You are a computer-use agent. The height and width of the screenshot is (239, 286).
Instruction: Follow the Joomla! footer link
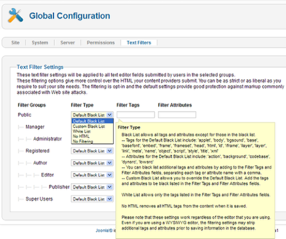click(x=104, y=231)
